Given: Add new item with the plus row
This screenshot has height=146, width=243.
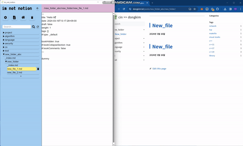Looking at the screenshot, I should [x=21, y=76].
